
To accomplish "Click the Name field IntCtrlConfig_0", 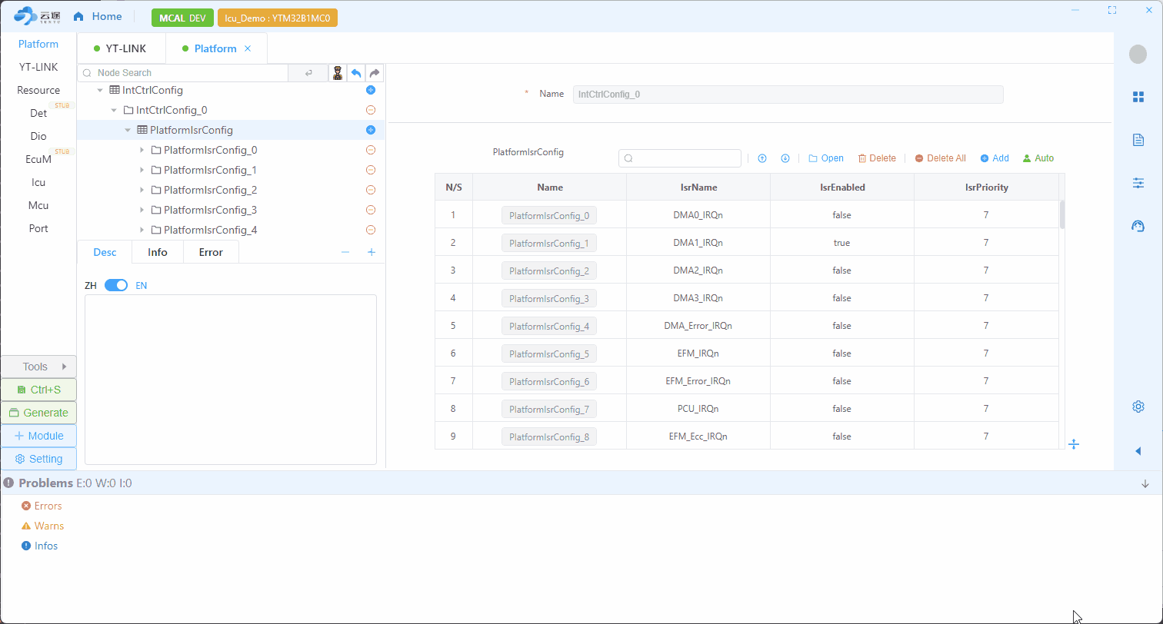I will tap(788, 94).
